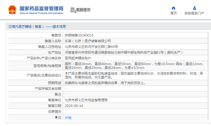The width and height of the screenshot is (211, 126).
Task: Click the 首页 text label
Action: (x=173, y=13)
